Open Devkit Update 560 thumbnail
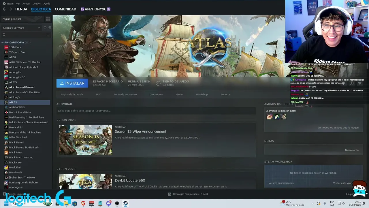Image resolution: width=369 pixels, height=208 pixels. 86,181
